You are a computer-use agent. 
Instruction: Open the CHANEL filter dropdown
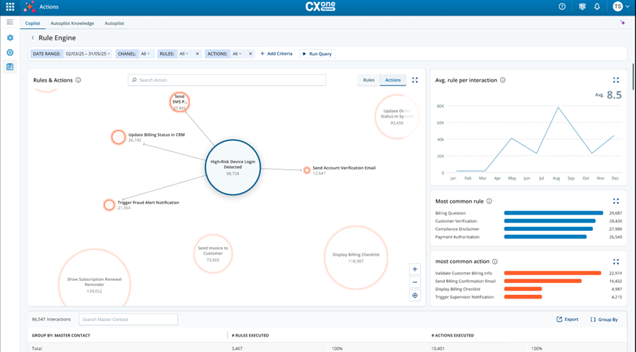point(145,54)
